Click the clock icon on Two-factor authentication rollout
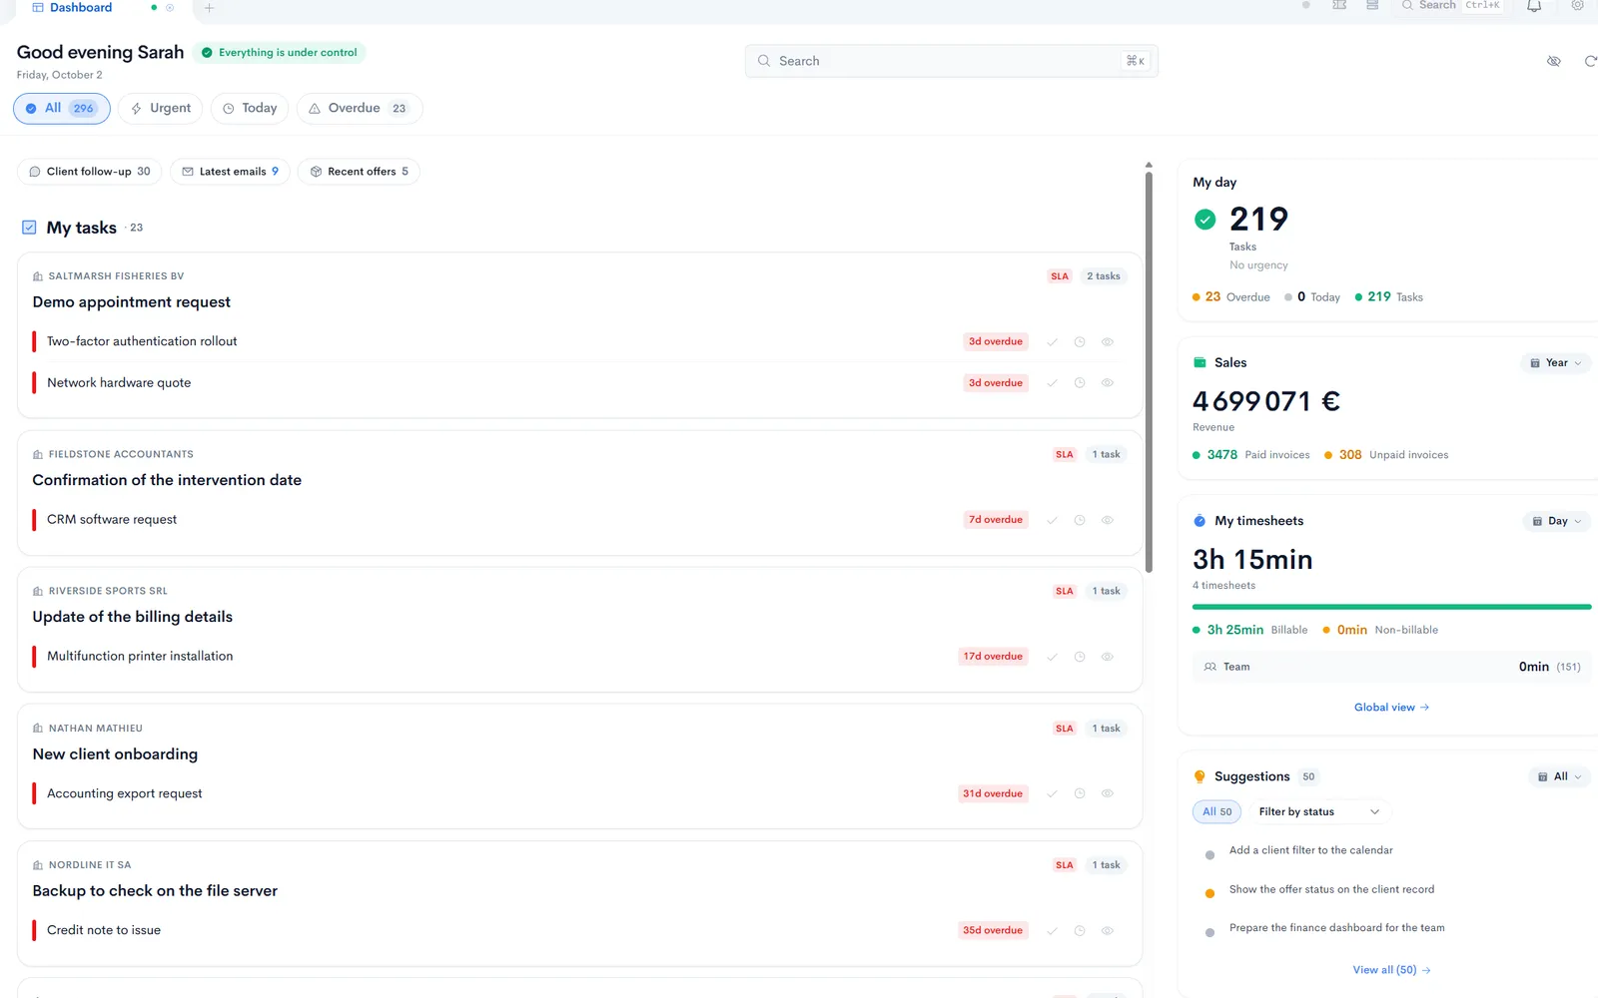 point(1080,341)
